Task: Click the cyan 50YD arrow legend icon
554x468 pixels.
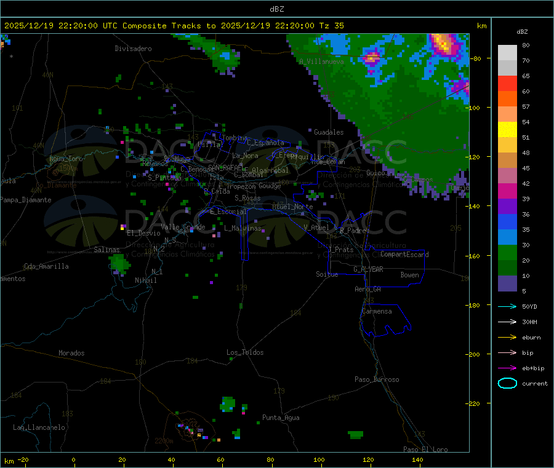Action: (507, 306)
